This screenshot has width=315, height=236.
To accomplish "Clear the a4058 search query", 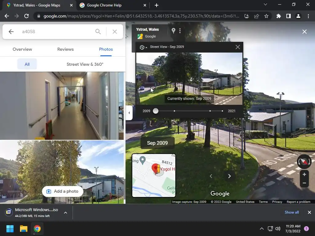I will click(x=115, y=32).
